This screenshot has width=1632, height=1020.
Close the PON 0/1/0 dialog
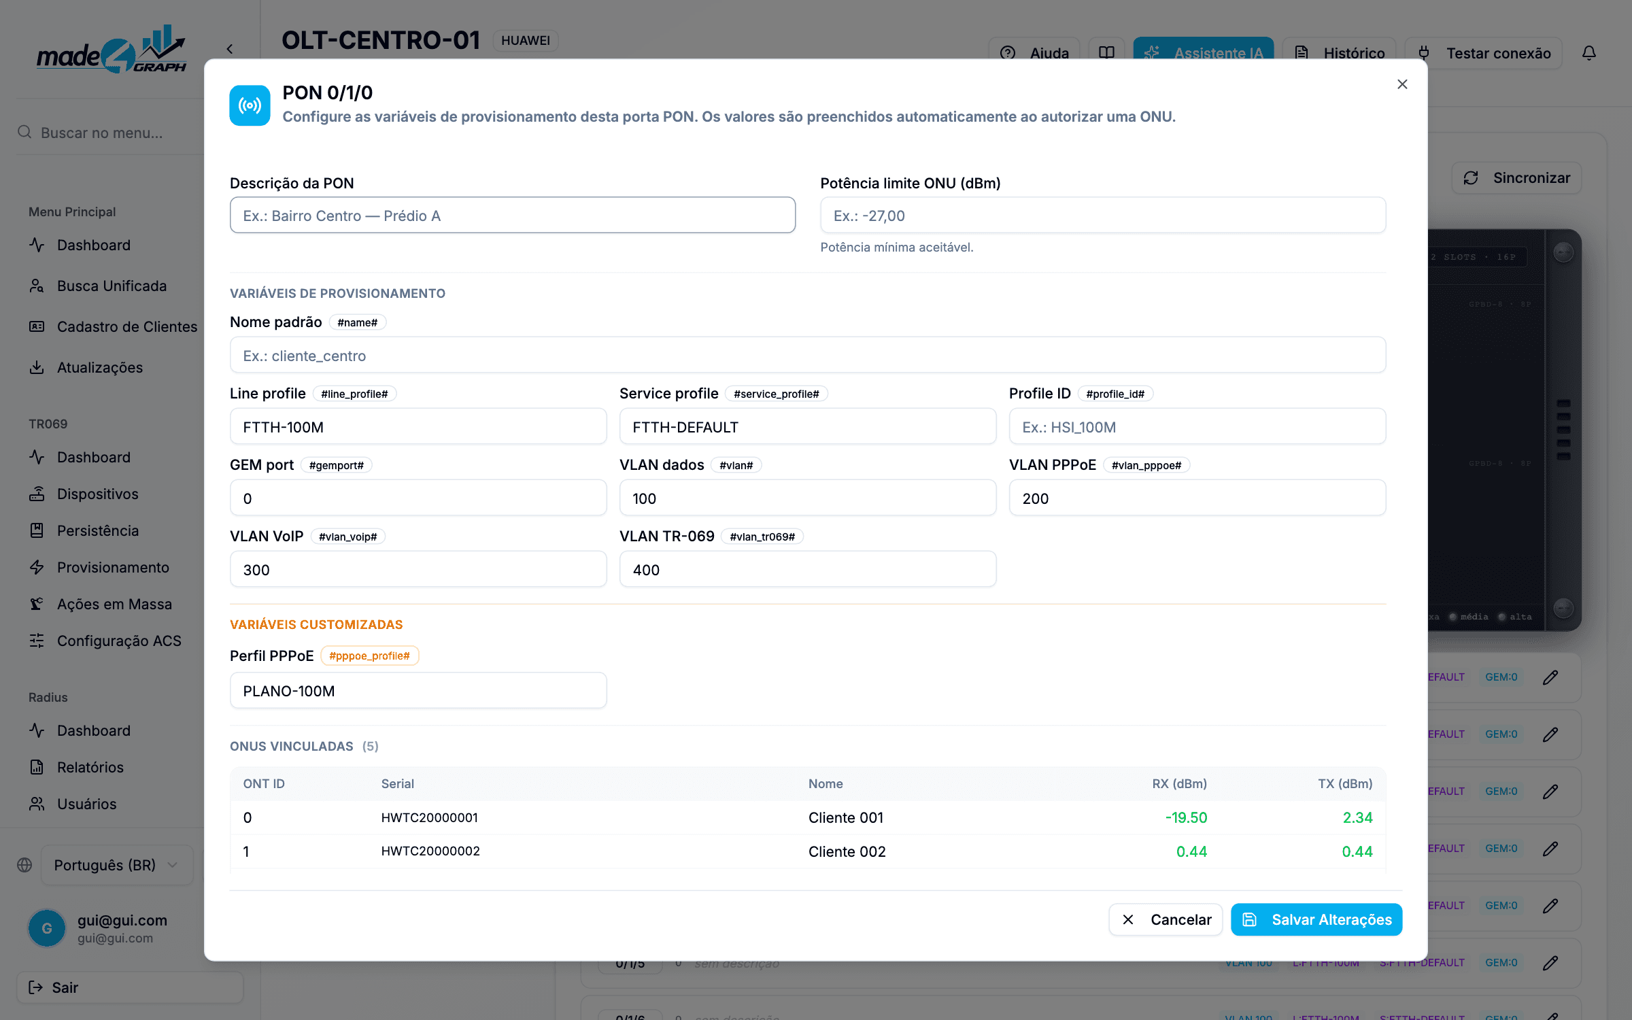(1402, 84)
